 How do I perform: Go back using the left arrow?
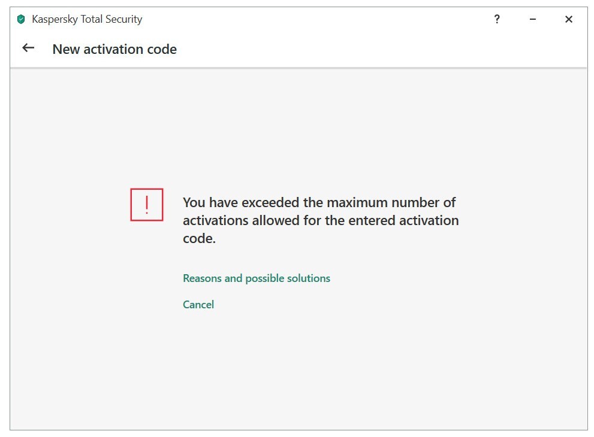click(28, 48)
